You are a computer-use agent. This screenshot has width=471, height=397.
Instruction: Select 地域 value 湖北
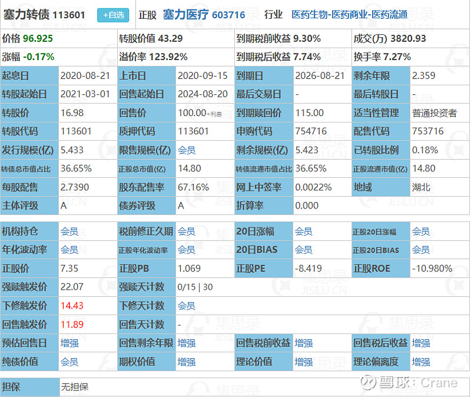click(421, 187)
